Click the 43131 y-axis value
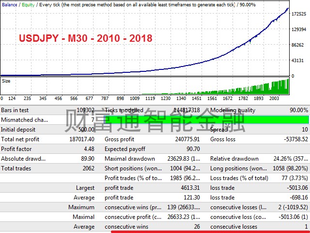Viewport: 310px width, 233px height. (x=297, y=60)
